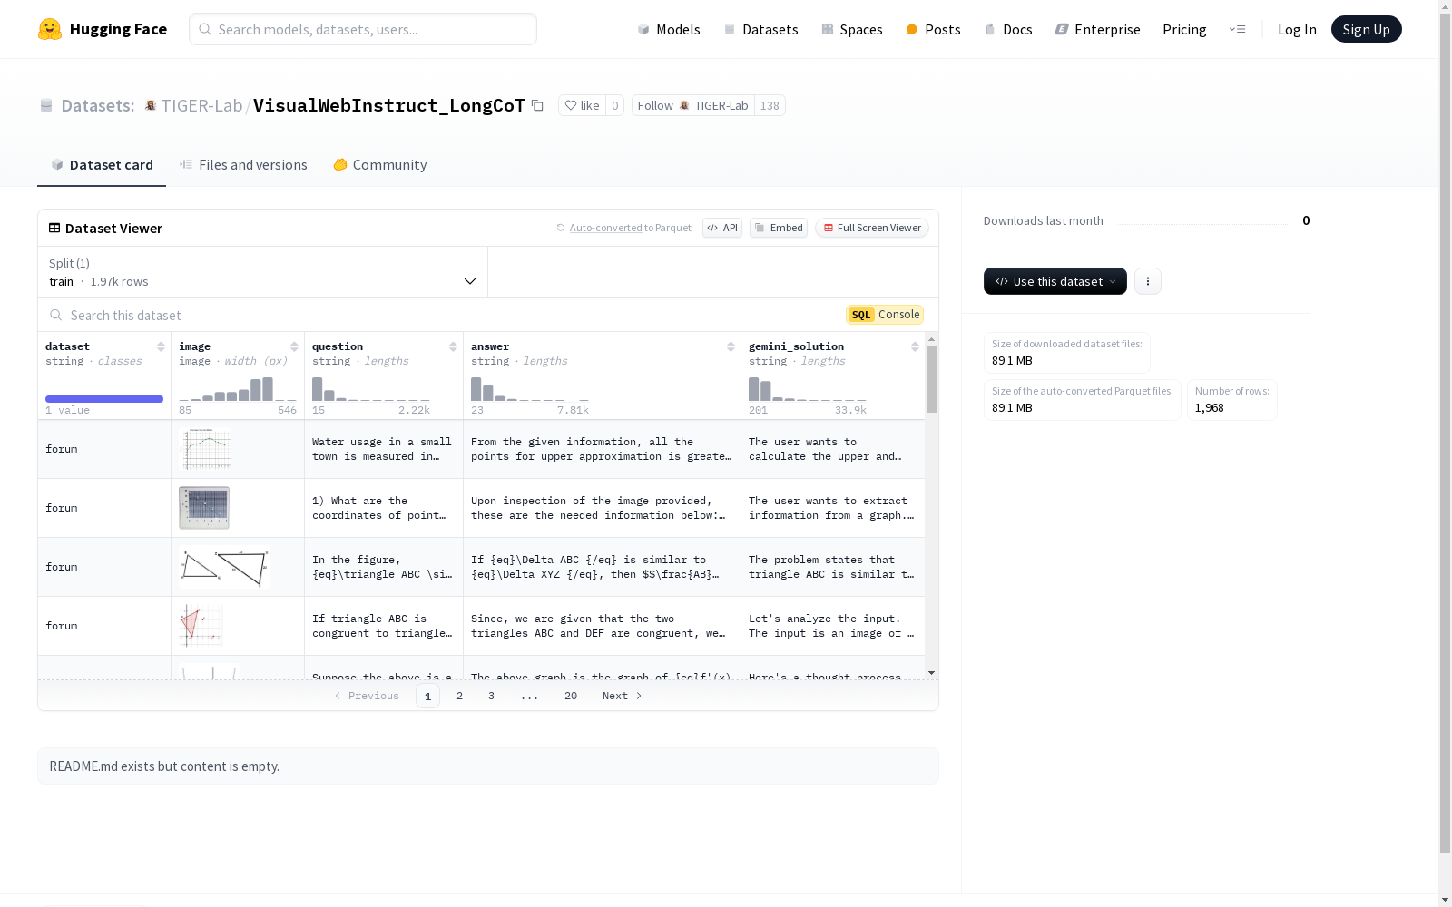Click the dataset classes blue bar

pyautogui.click(x=104, y=399)
